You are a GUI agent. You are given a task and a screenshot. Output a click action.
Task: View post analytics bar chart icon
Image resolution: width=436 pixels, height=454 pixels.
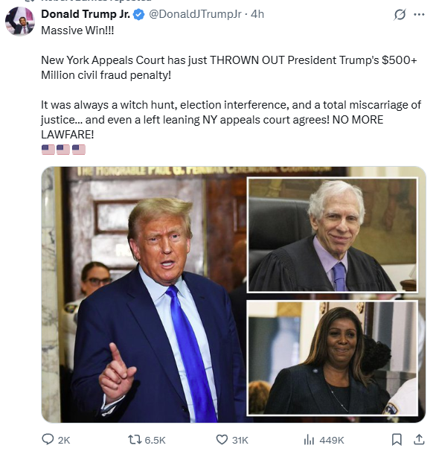pyautogui.click(x=309, y=440)
